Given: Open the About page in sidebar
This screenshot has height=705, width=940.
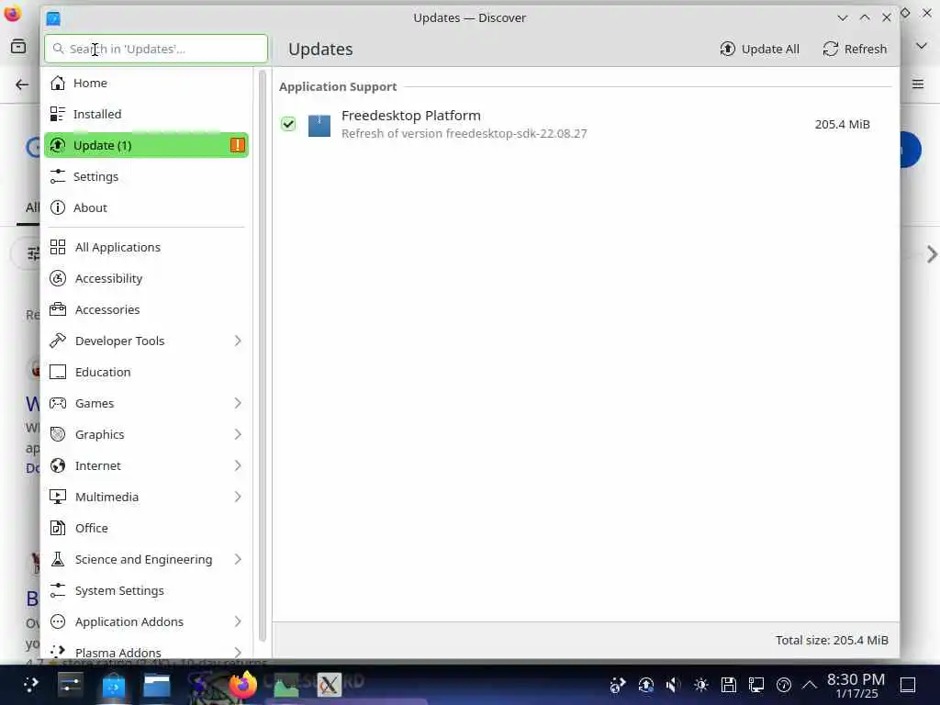Looking at the screenshot, I should click(146, 207).
